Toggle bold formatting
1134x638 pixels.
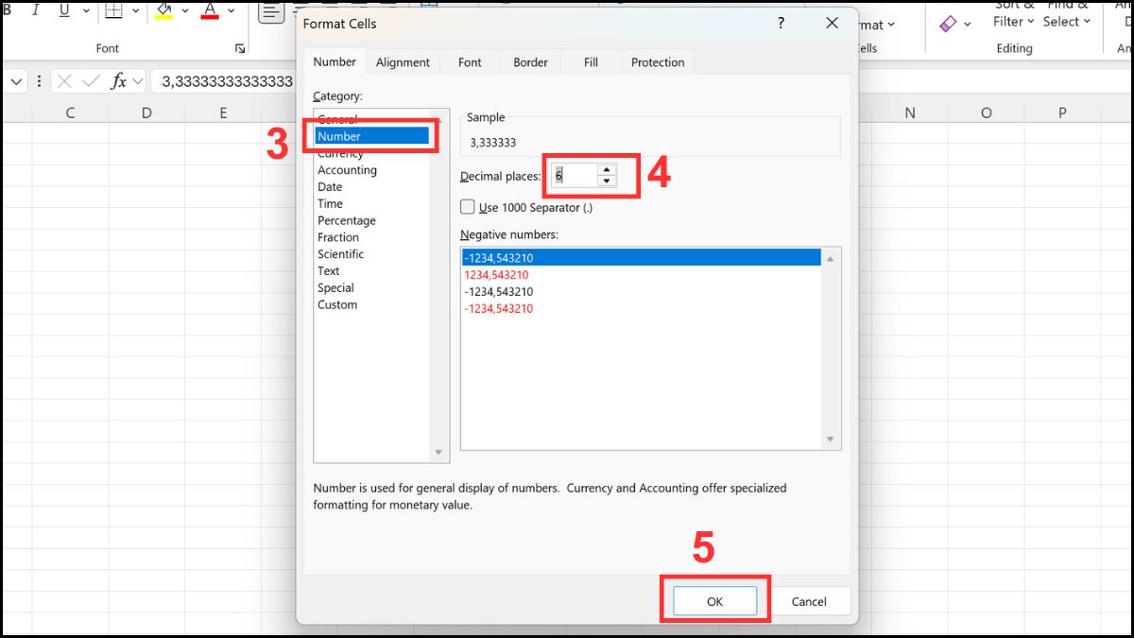pyautogui.click(x=9, y=10)
